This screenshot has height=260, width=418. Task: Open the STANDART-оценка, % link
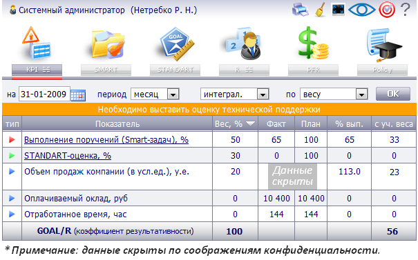tap(68, 155)
